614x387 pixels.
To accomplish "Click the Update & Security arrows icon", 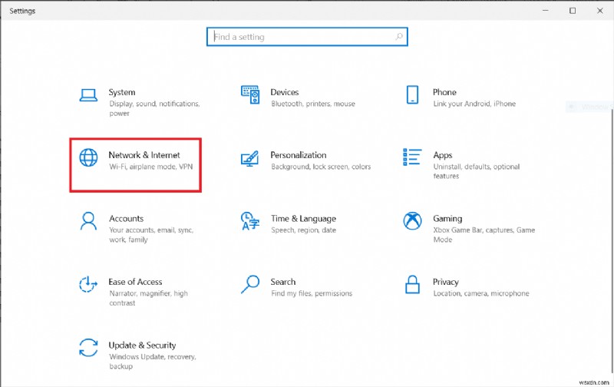I will 89,348.
